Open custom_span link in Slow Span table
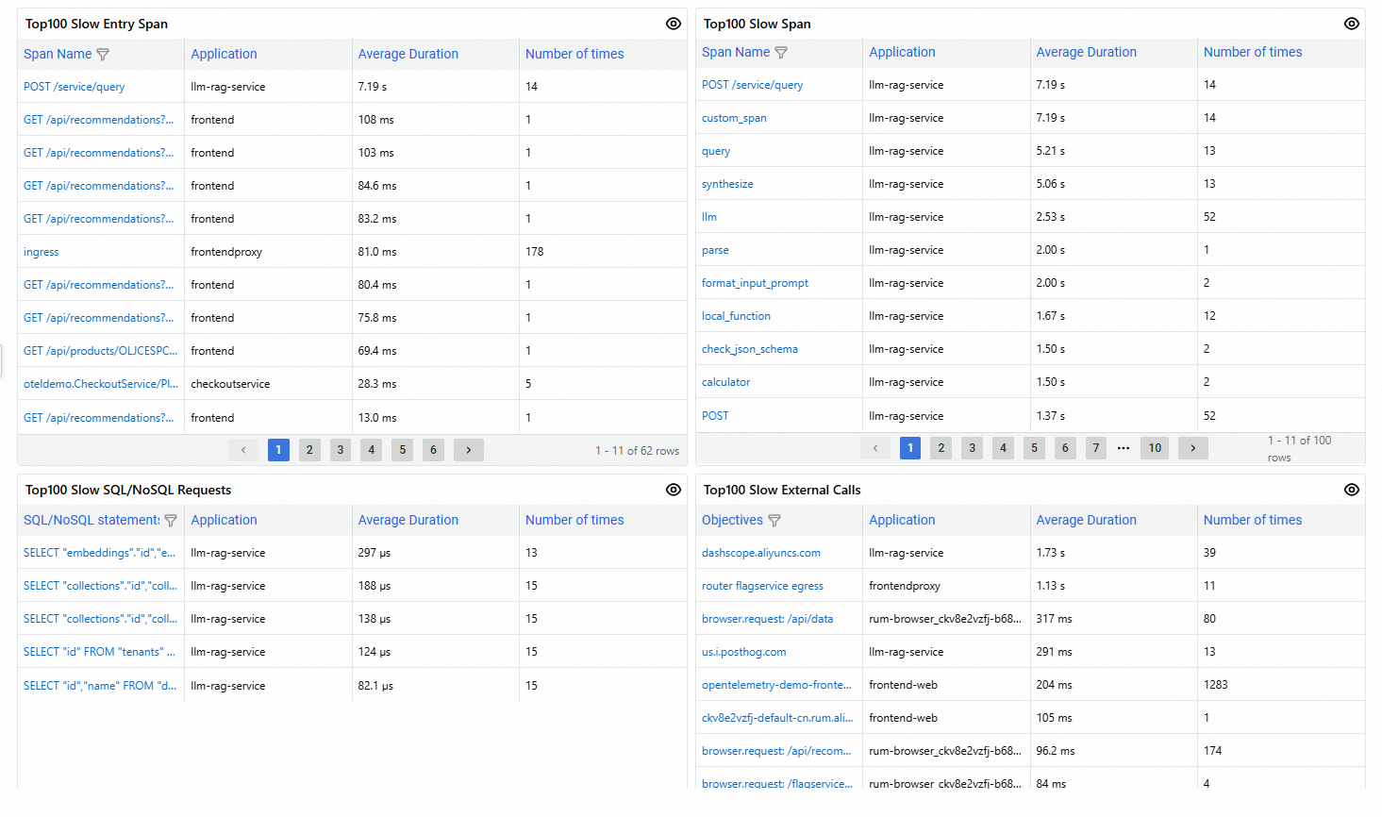The width and height of the screenshot is (1382, 817). coord(734,118)
